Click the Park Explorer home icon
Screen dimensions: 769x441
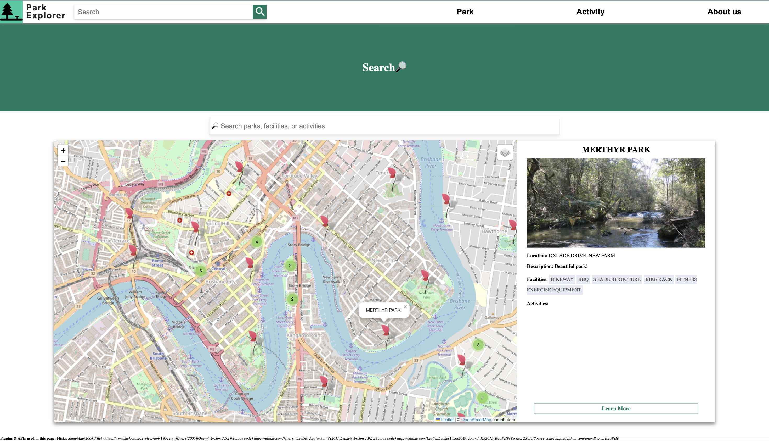coord(11,12)
